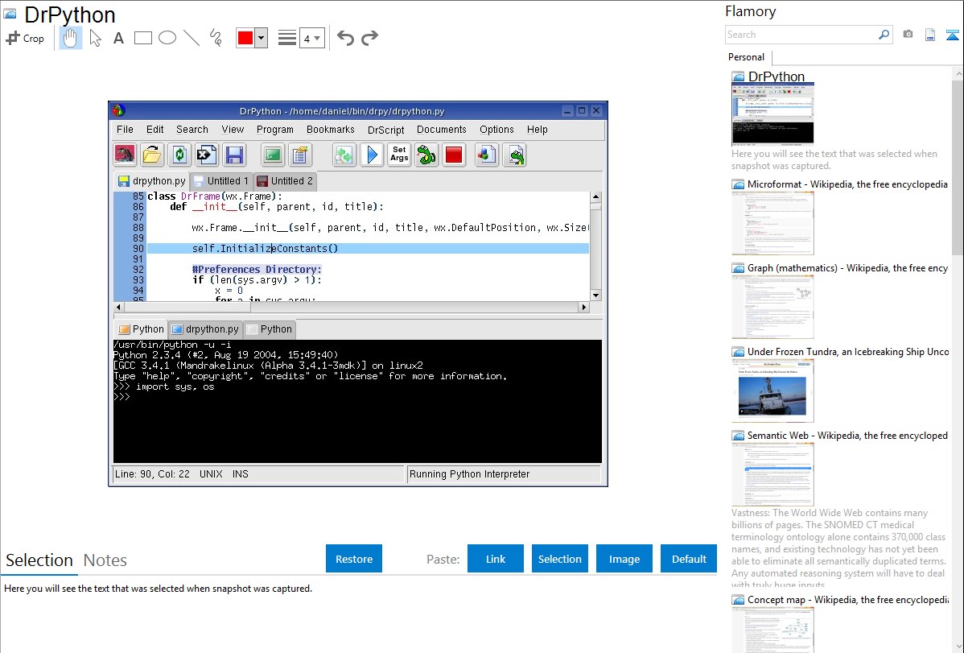Click DrPython Python snake interpreter icon
The height and width of the screenshot is (653, 964).
point(426,155)
